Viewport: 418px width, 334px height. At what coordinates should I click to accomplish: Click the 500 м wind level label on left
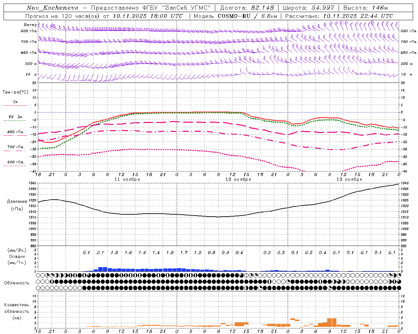click(x=31, y=64)
